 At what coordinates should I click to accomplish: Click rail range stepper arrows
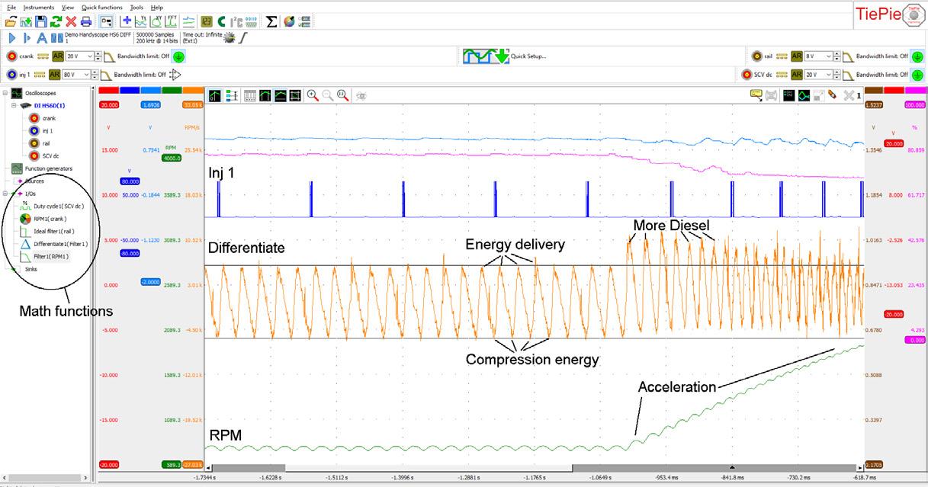pyautogui.click(x=838, y=56)
